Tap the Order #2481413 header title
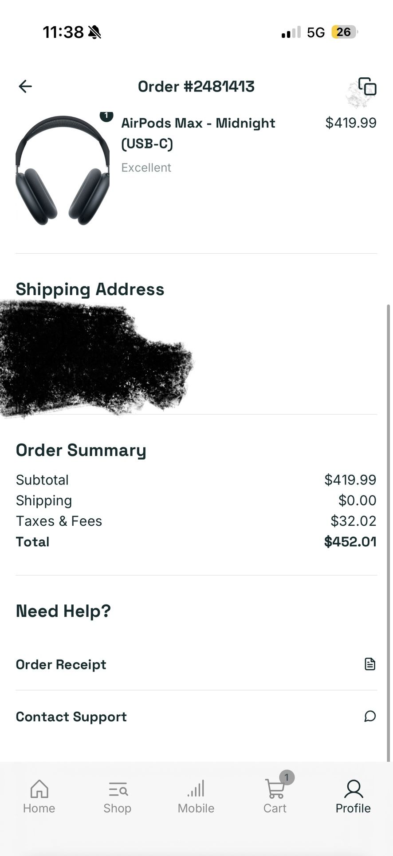 point(196,86)
